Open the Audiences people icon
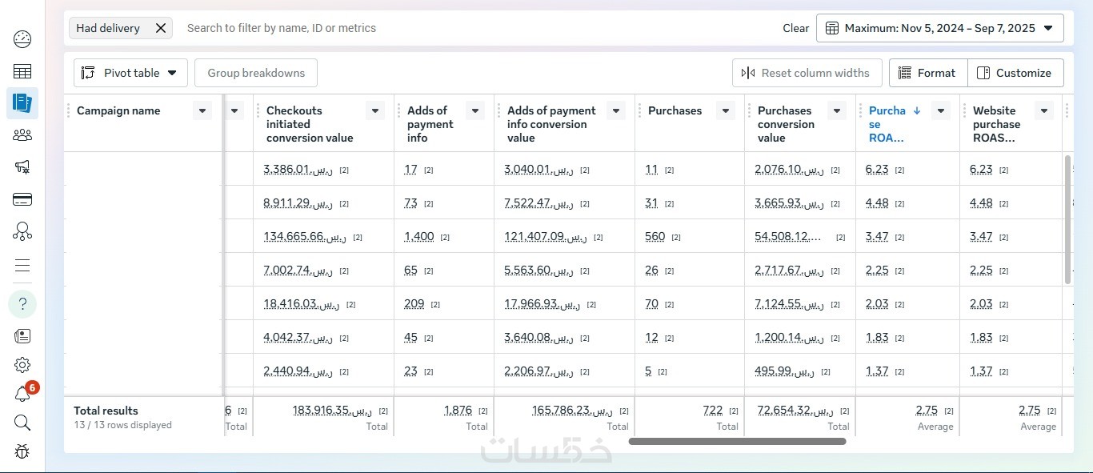Image resolution: width=1093 pixels, height=473 pixels. pos(22,135)
